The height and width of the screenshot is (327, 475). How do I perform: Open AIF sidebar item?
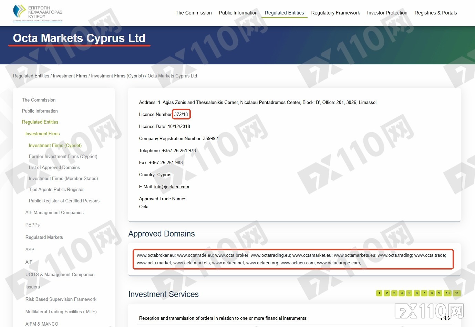[x=29, y=262]
